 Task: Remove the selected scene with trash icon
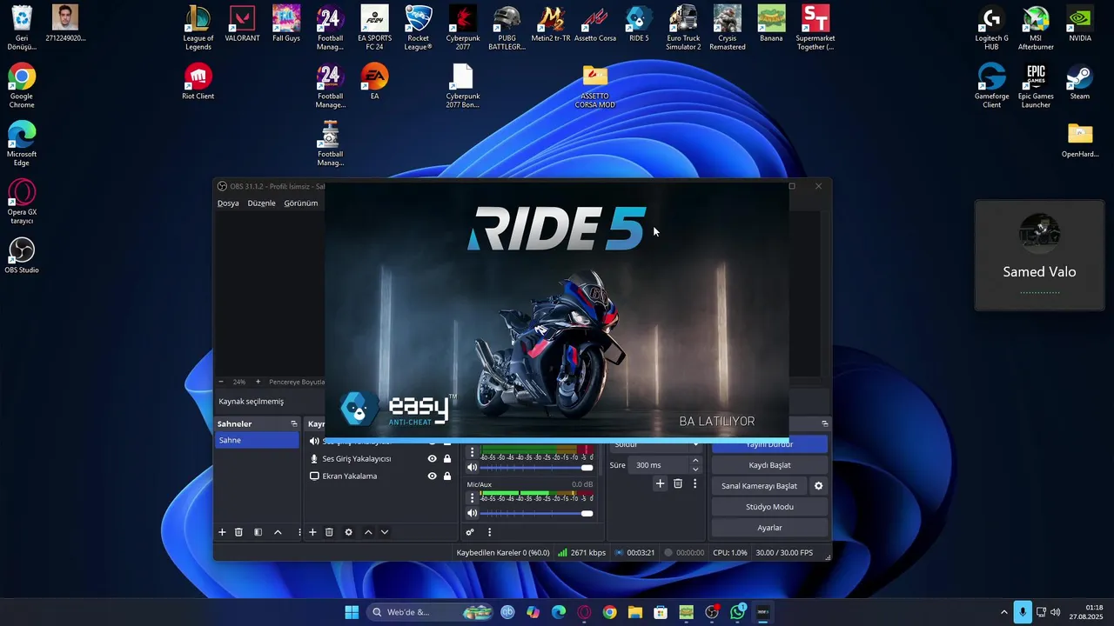(238, 532)
